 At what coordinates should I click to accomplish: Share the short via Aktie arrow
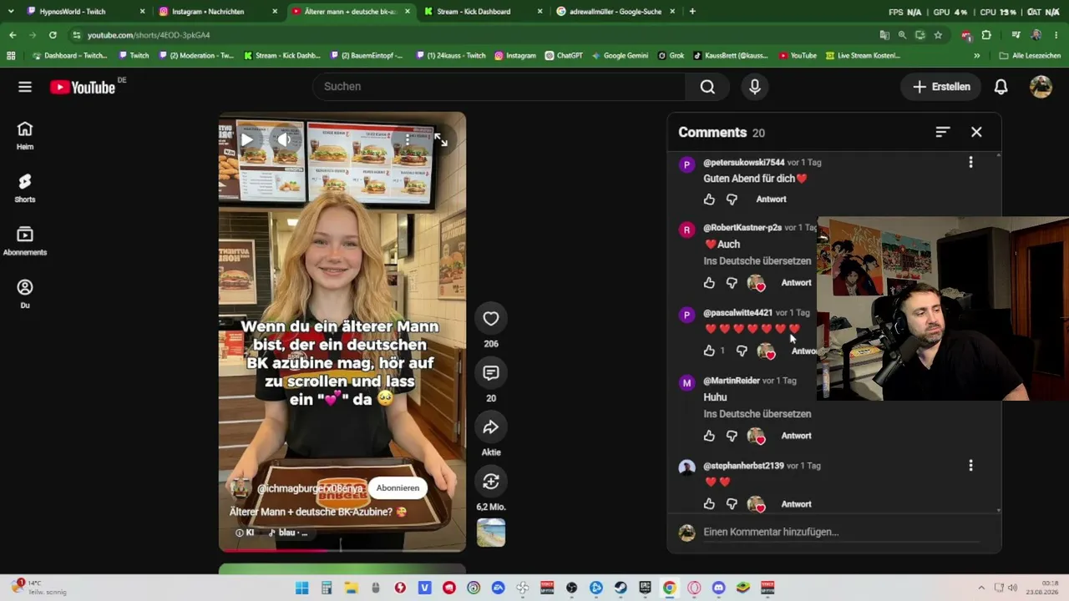pyautogui.click(x=491, y=427)
